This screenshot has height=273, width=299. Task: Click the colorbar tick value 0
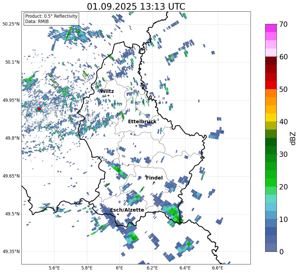click(281, 252)
